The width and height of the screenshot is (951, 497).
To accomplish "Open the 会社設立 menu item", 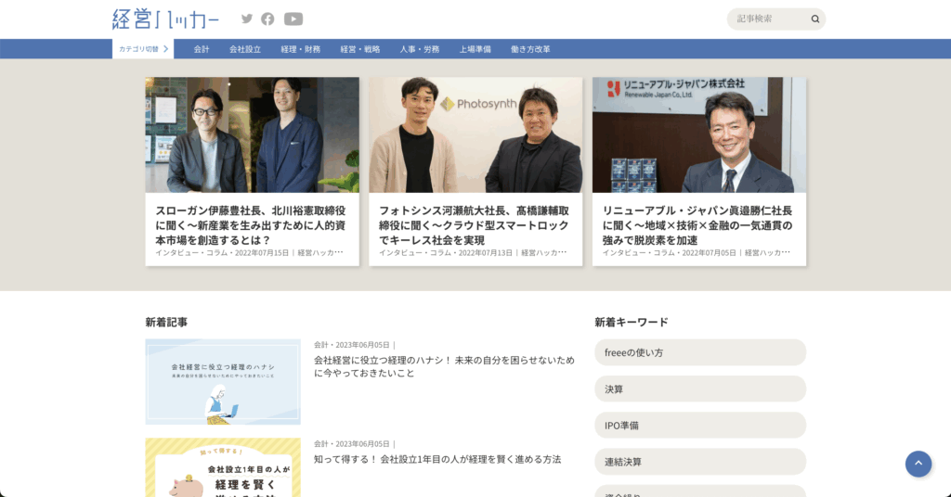I will tap(245, 49).
